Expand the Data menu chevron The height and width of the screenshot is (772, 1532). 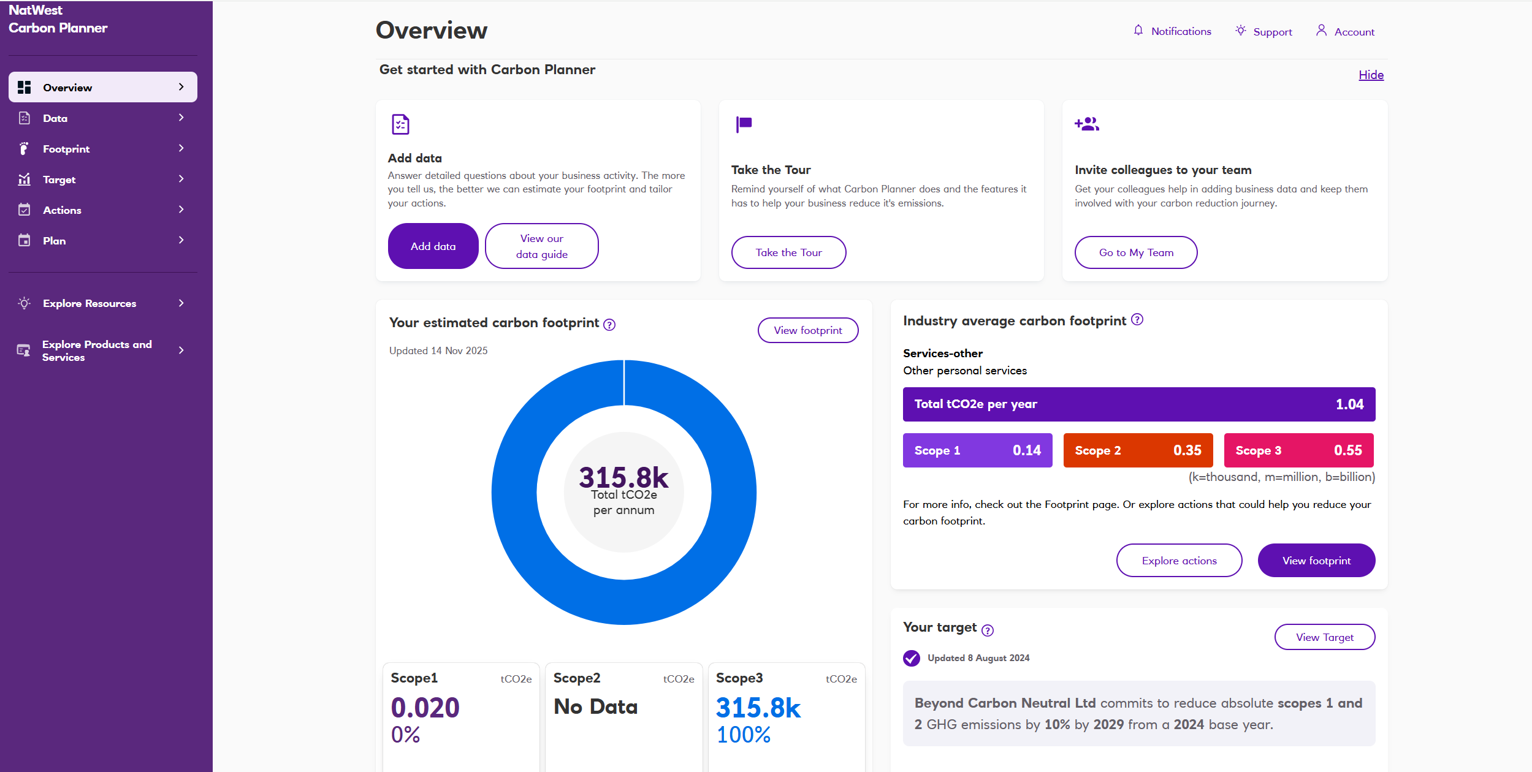coord(181,118)
